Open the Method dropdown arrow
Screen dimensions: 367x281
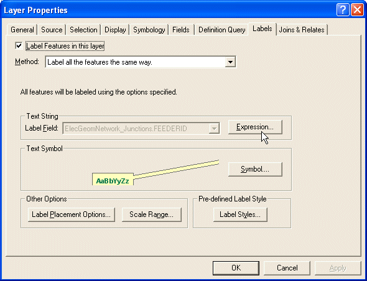click(x=231, y=62)
